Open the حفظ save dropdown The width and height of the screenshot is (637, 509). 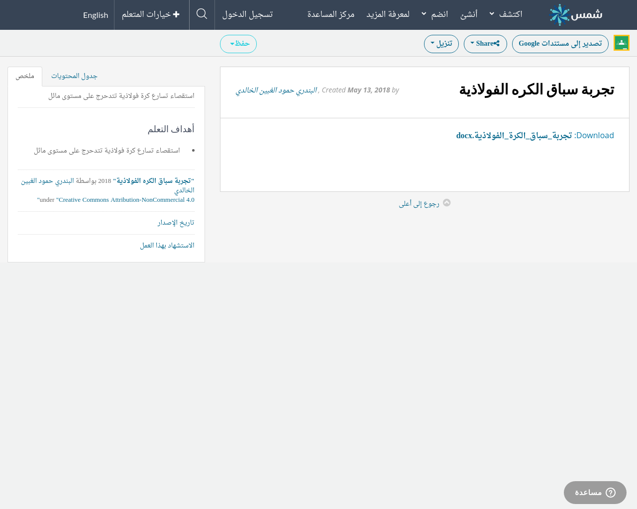[238, 44]
